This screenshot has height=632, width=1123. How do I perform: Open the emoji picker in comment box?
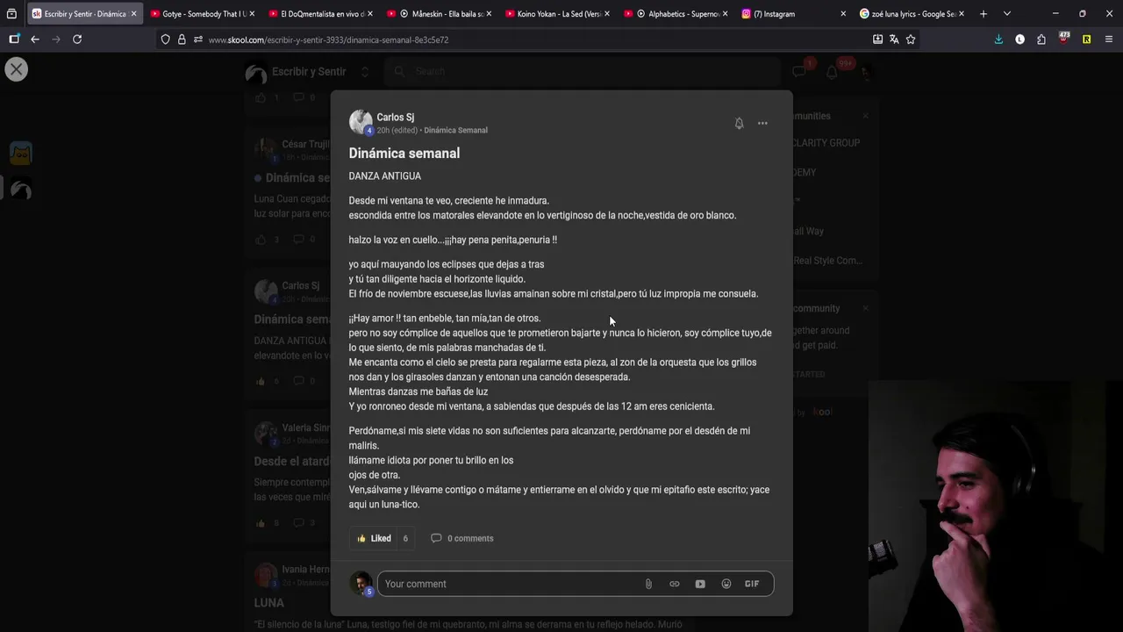tap(726, 584)
